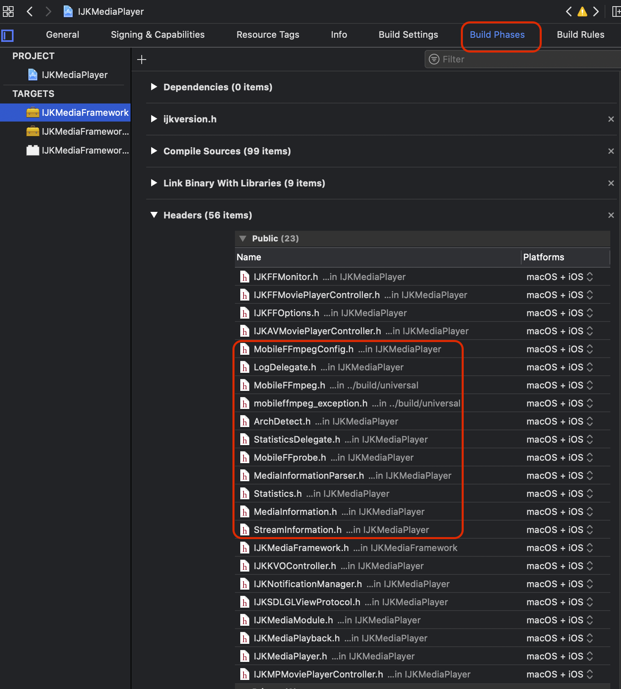Click the StreamInformation.h header file icon
621x689 pixels.
245,530
